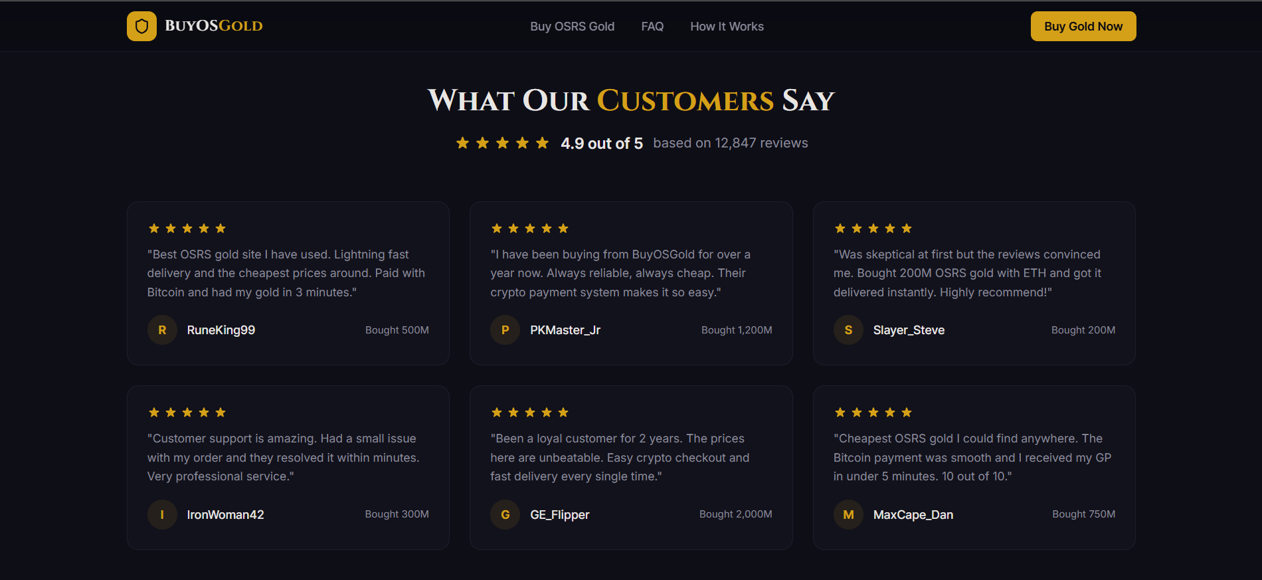
Task: Open the FAQ navigation item
Action: pyautogui.click(x=652, y=27)
